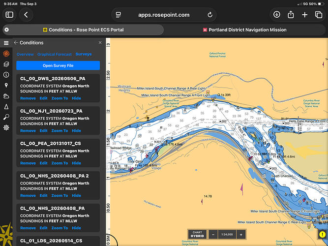
Task: Close the Conditions panel
Action: [100, 43]
